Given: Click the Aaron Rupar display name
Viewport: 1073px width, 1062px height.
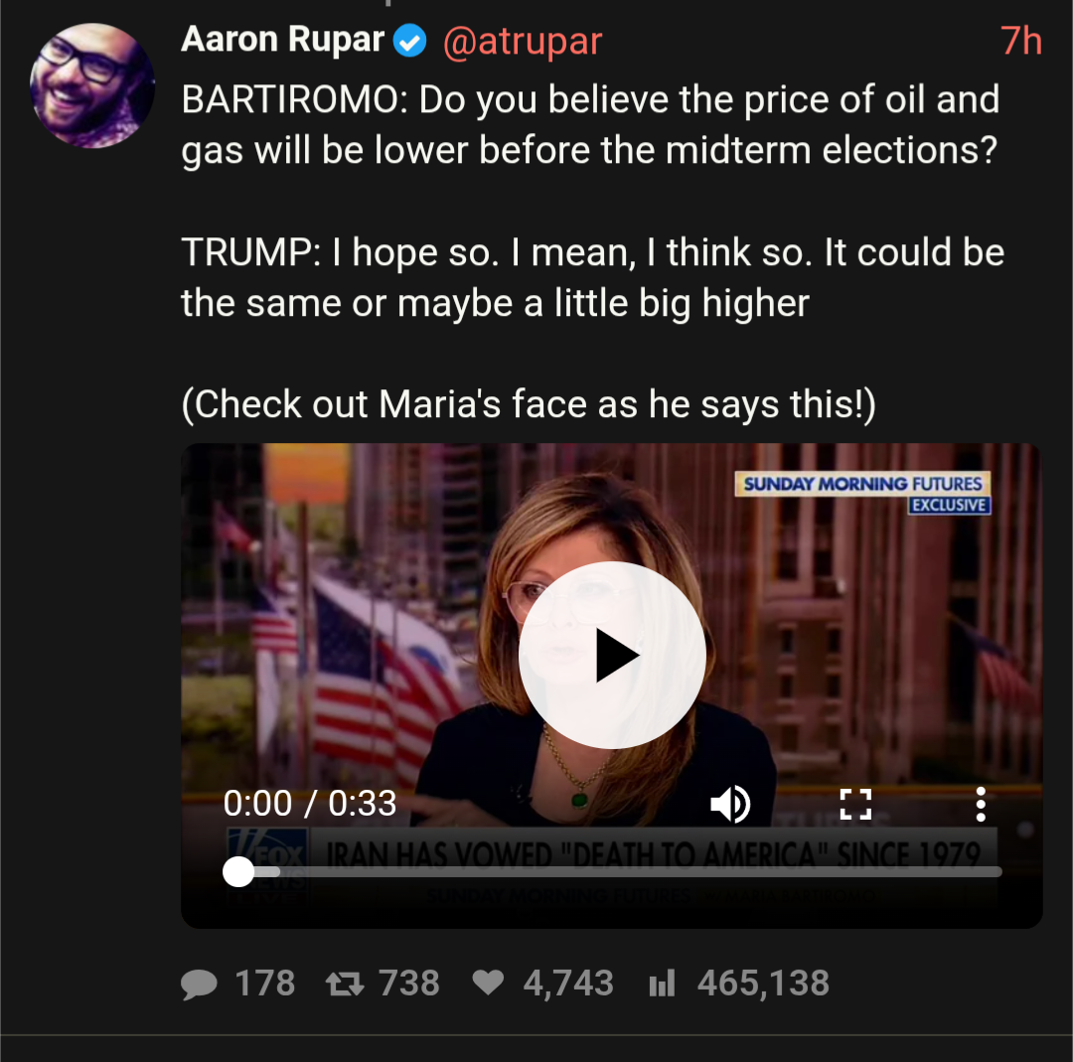Looking at the screenshot, I should point(283,40).
